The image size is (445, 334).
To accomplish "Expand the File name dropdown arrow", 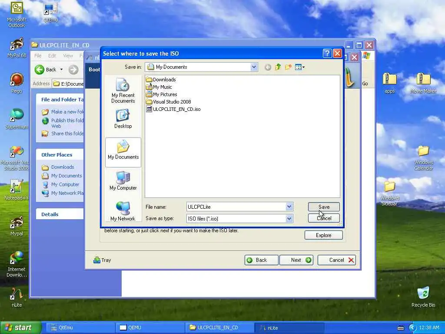I will click(x=289, y=207).
